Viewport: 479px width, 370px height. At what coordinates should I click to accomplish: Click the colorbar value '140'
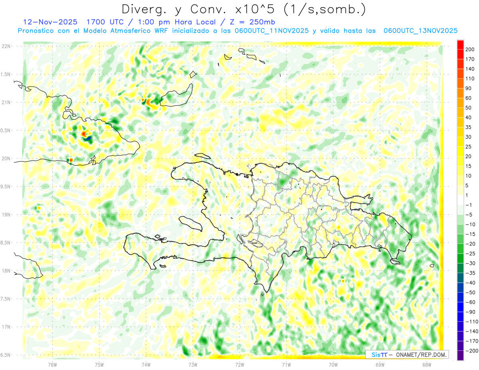[471, 69]
